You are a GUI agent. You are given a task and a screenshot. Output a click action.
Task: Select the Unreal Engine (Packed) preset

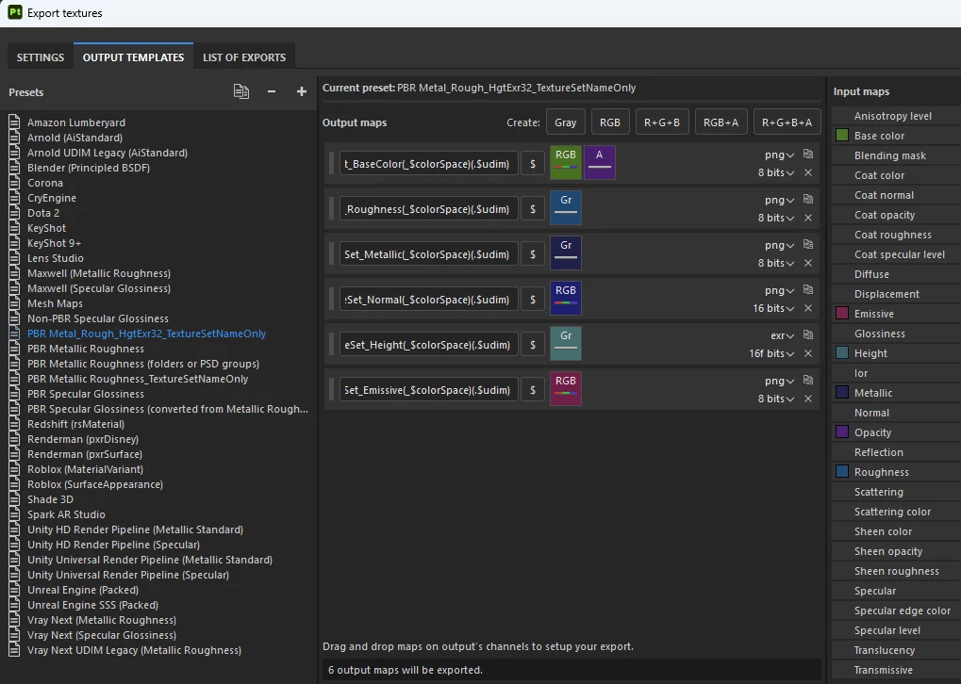pos(83,590)
